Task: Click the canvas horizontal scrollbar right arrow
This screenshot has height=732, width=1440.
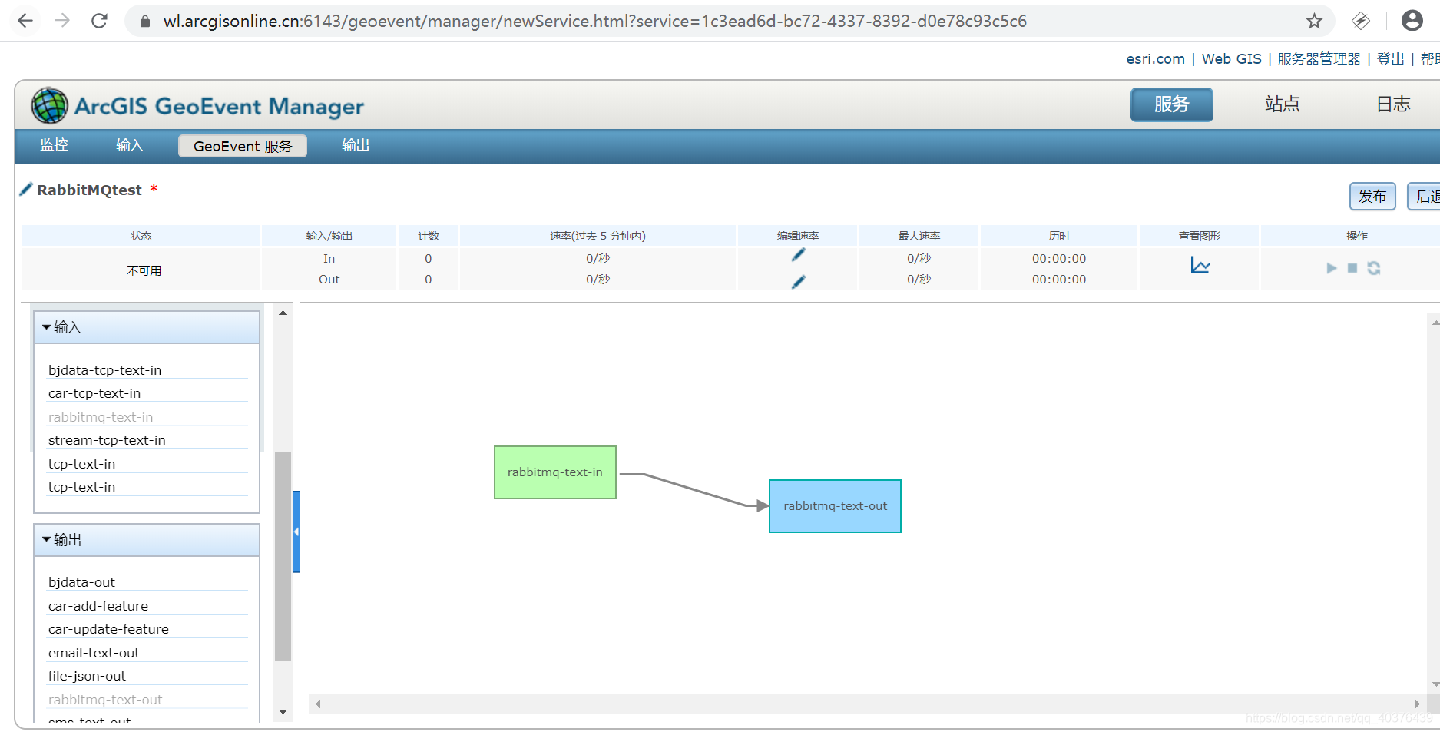Action: click(1418, 704)
